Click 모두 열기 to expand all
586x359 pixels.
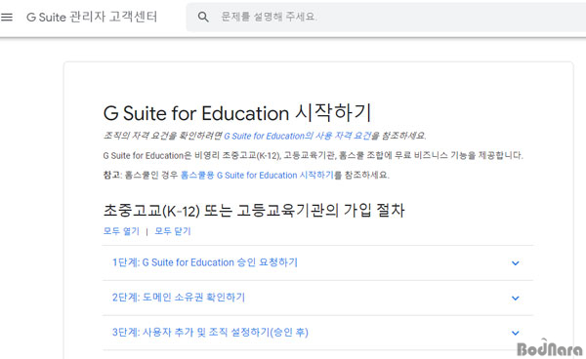(x=121, y=231)
